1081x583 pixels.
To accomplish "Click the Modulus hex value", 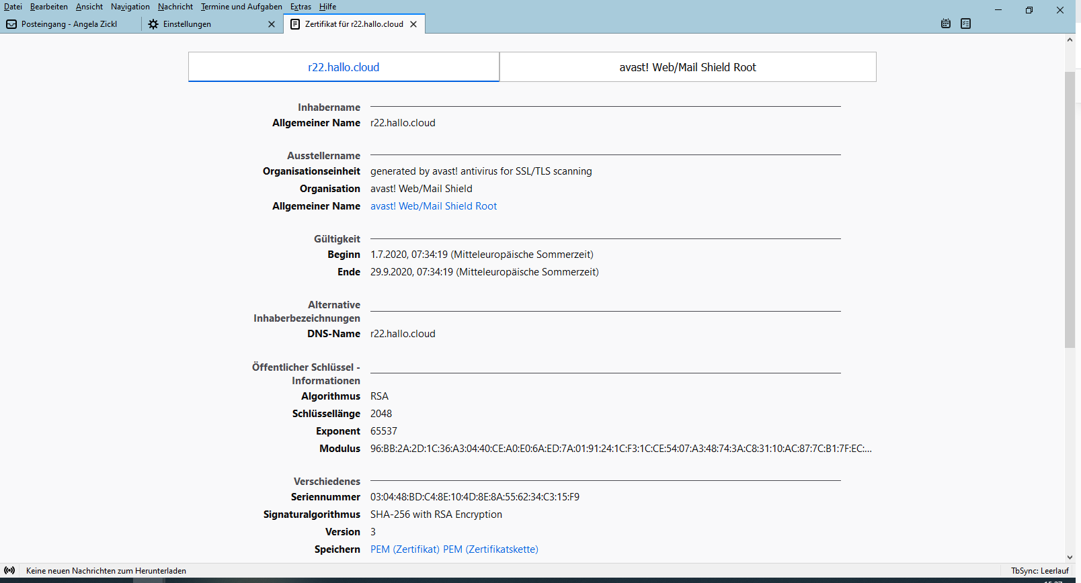I will (x=621, y=449).
